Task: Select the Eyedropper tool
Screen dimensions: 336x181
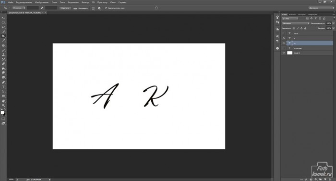Action: 3,41
